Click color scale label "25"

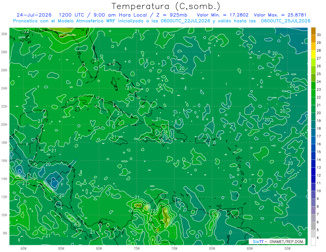point(319,74)
